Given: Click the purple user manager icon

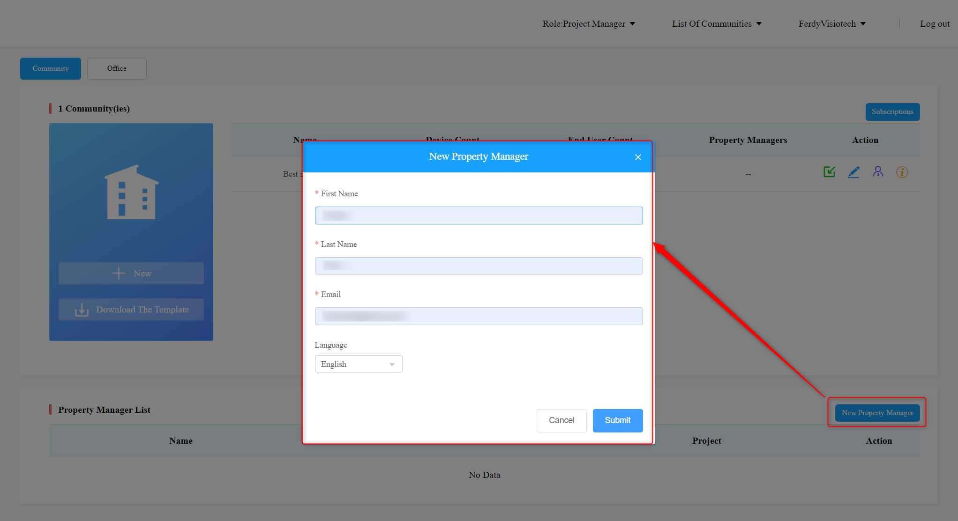Looking at the screenshot, I should (x=878, y=172).
